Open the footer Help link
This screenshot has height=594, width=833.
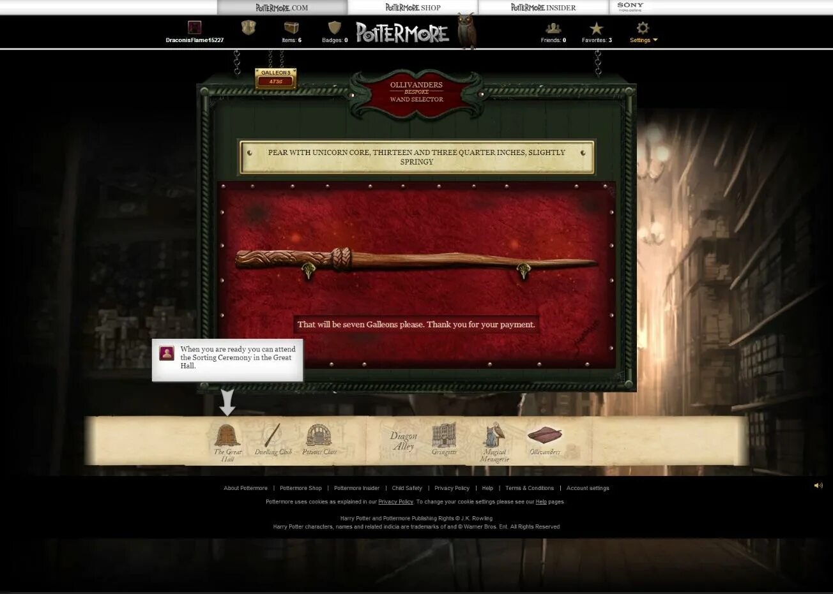point(487,488)
